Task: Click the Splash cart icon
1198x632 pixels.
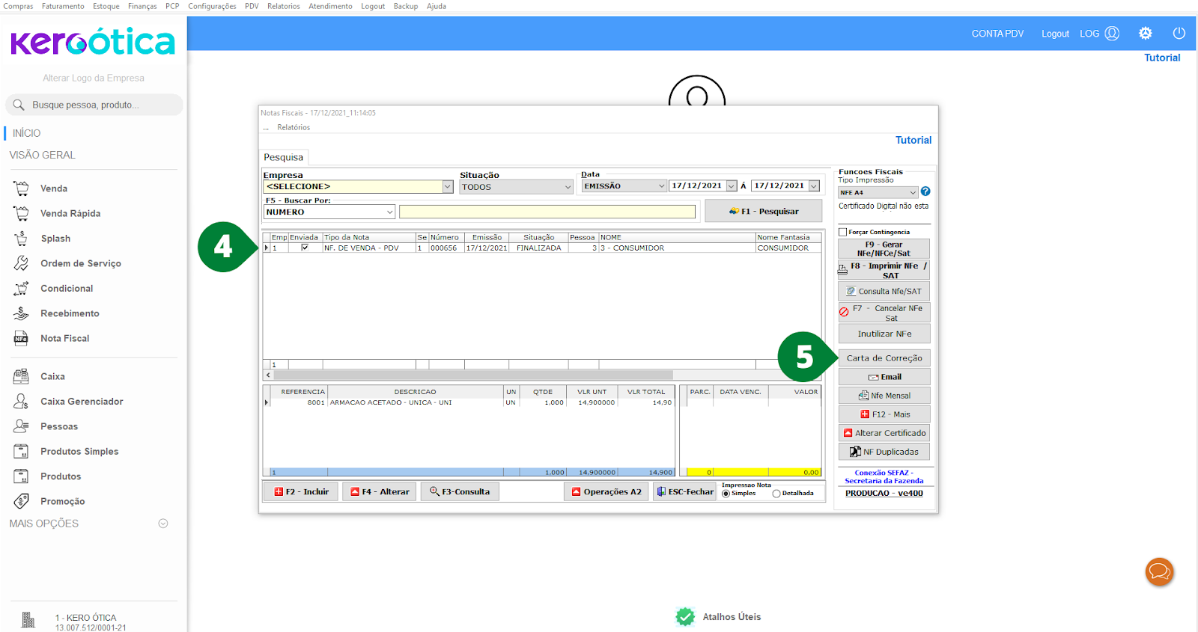Action: coord(21,239)
